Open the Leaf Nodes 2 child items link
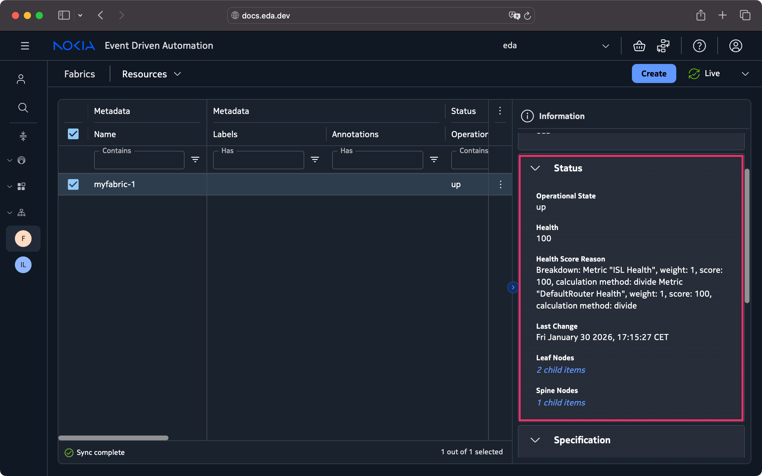The width and height of the screenshot is (762, 476). coord(561,369)
